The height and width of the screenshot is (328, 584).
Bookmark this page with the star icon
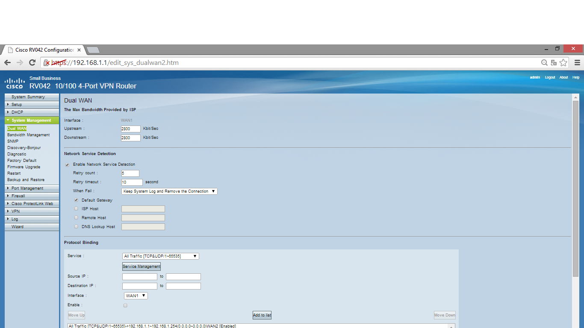[x=563, y=63]
